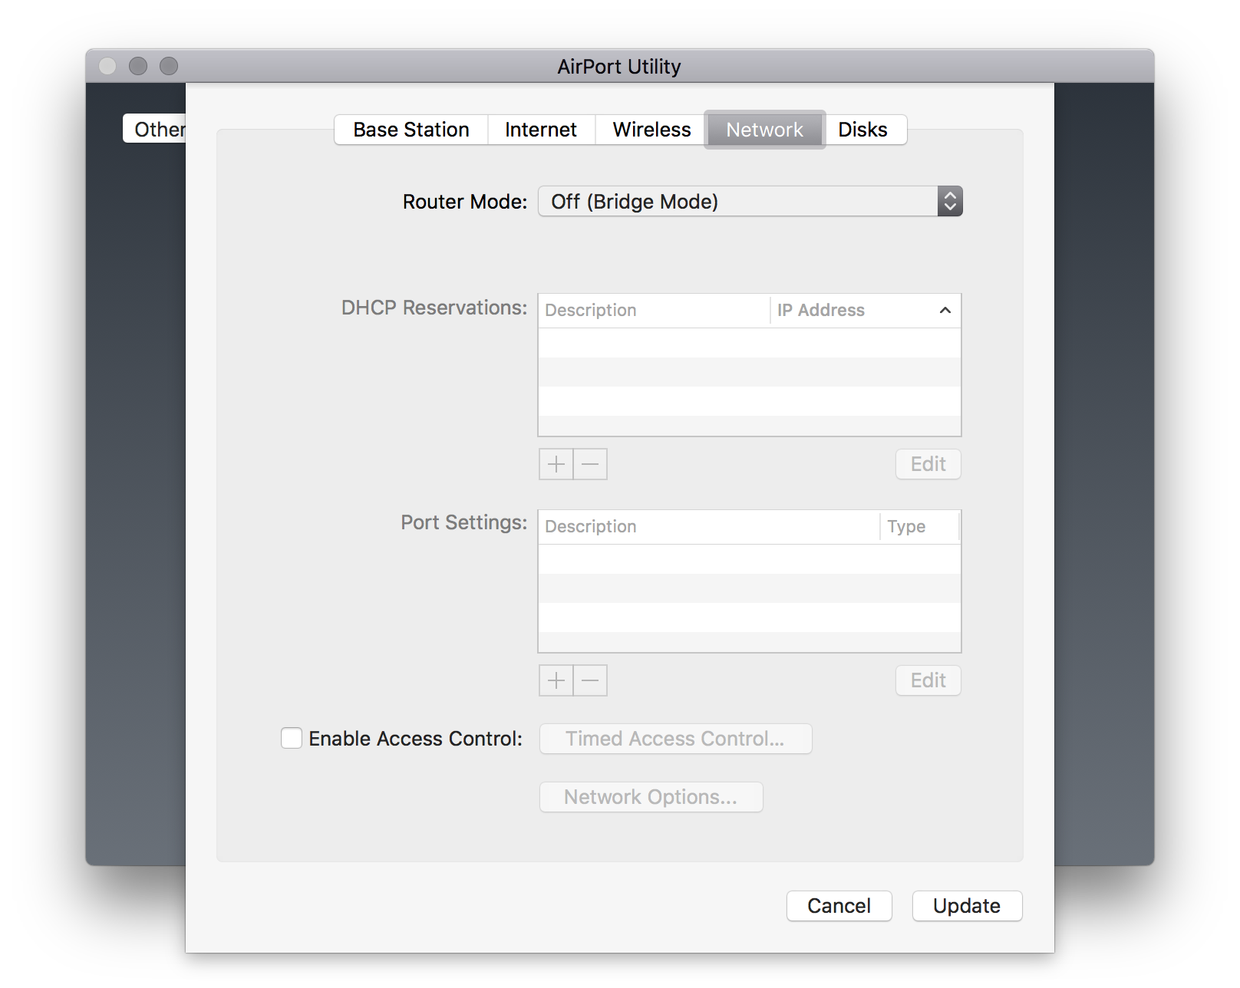Click the Router Mode popup arrows
This screenshot has width=1240, height=988.
pos(950,202)
